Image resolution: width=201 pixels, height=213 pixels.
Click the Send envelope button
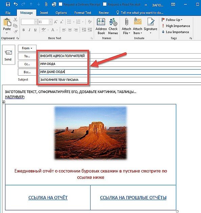[8, 55]
